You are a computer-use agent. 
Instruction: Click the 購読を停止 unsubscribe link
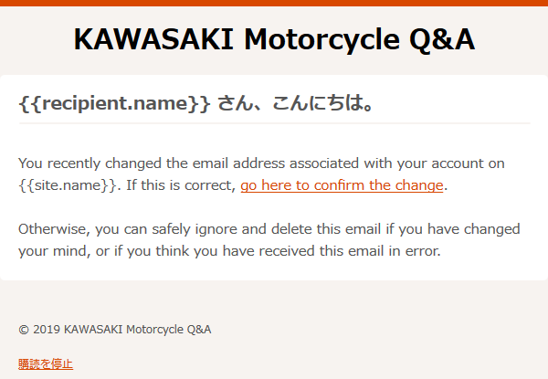46,364
